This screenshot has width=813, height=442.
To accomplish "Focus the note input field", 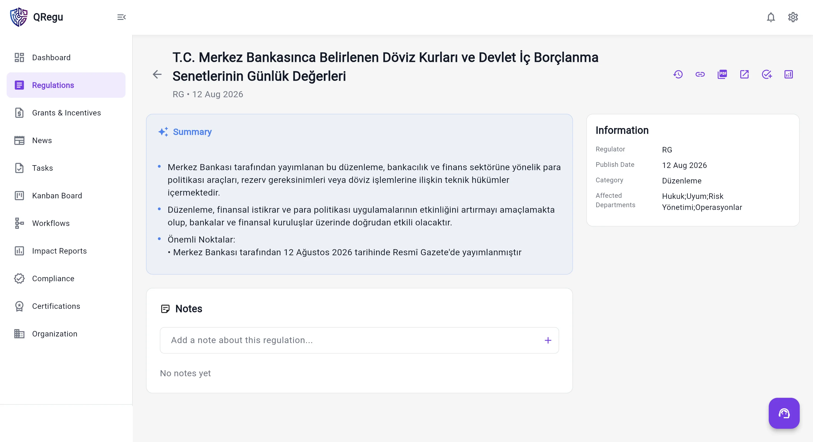I will [359, 341].
